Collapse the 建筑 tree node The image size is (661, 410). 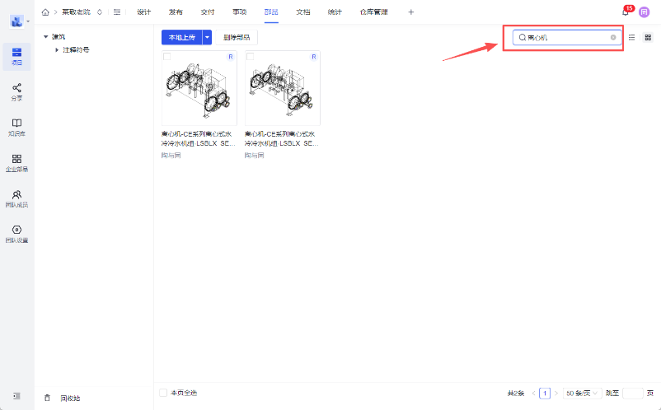(x=45, y=37)
